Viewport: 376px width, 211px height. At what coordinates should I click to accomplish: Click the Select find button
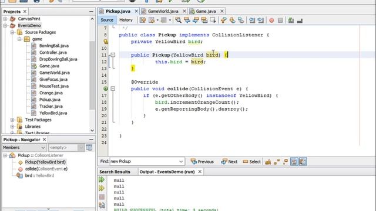[252, 162]
